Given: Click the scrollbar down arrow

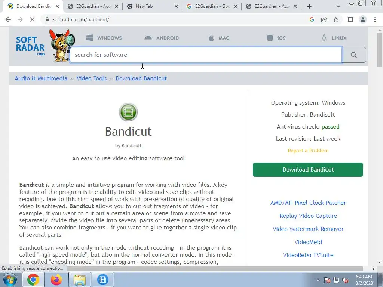Looking at the screenshot, I should pos(380,262).
